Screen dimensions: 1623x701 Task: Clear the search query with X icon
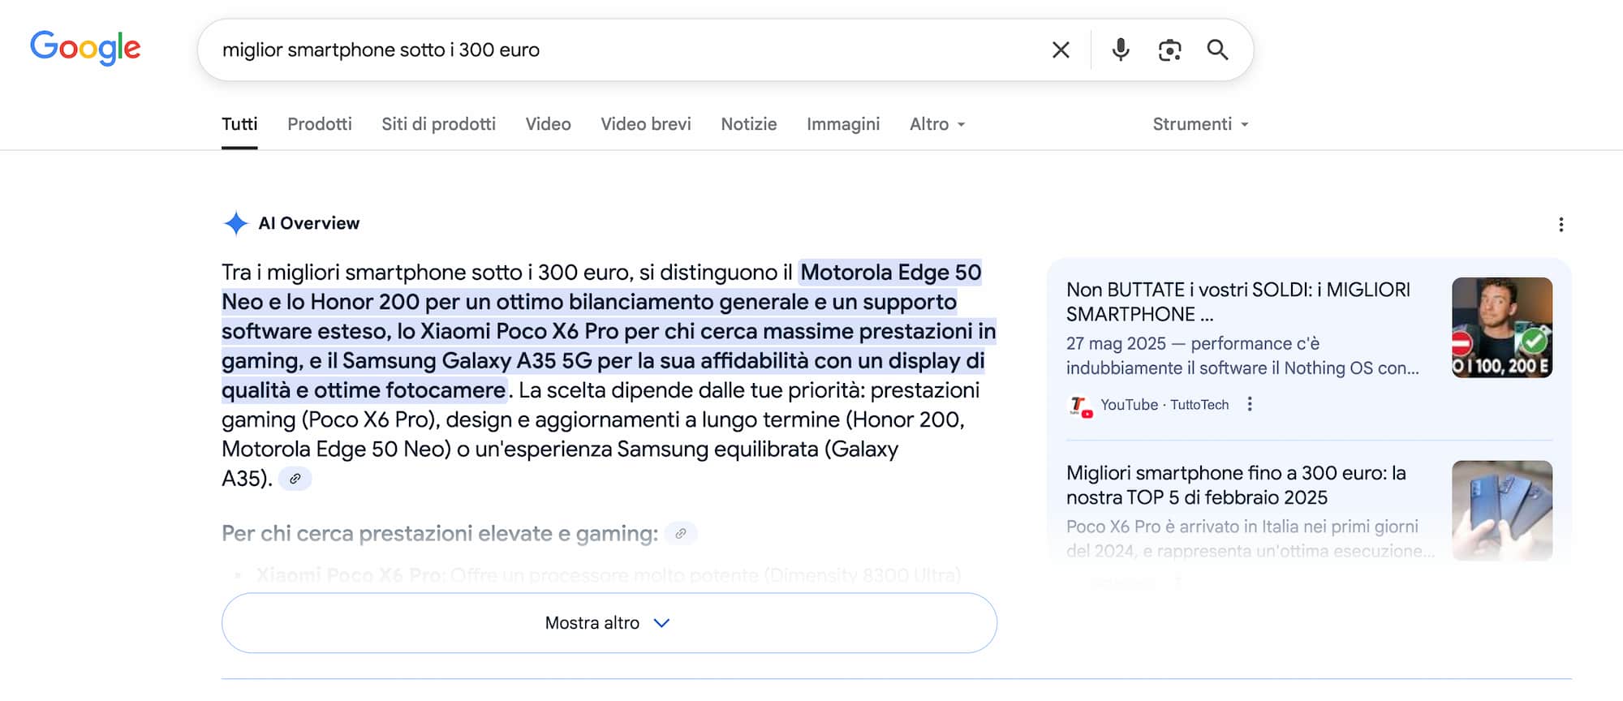1061,50
